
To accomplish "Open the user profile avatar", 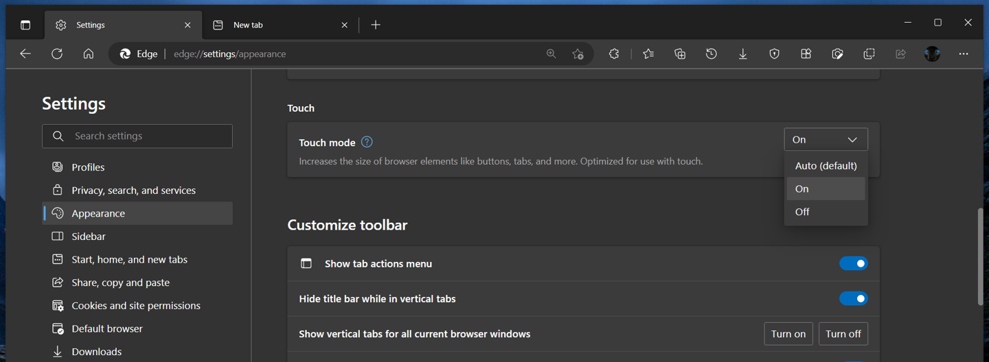I will [x=932, y=53].
